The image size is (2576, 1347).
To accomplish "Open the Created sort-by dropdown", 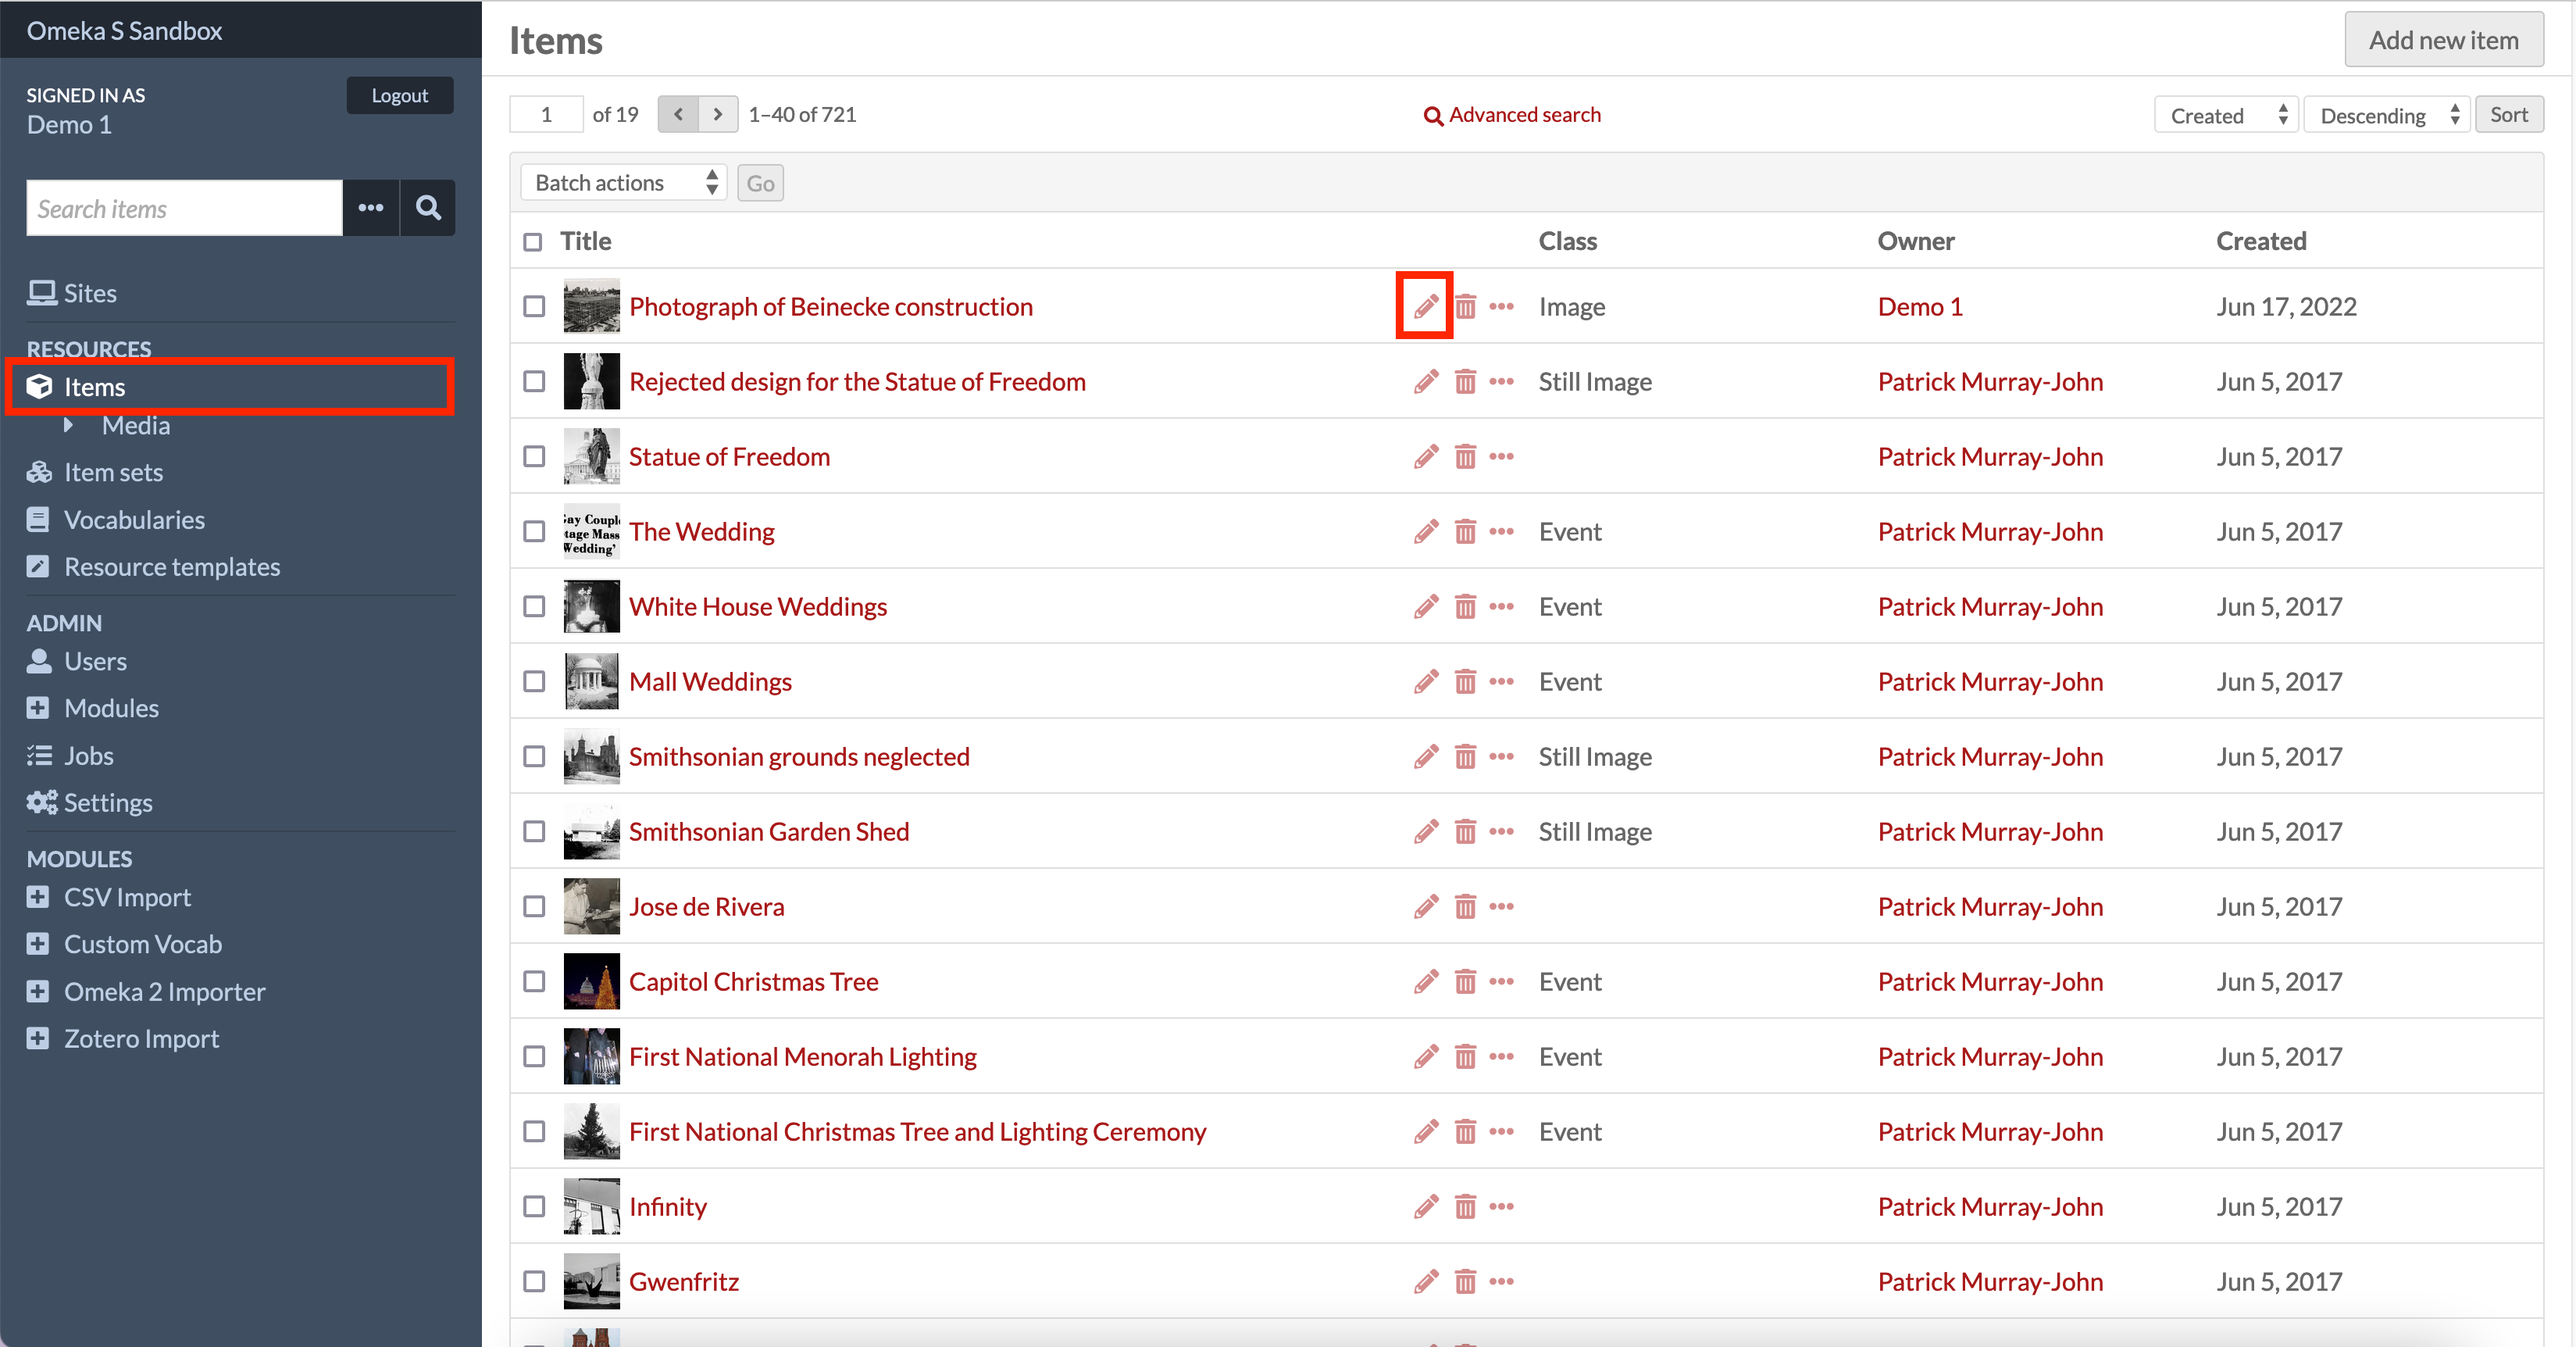I will 2226,115.
